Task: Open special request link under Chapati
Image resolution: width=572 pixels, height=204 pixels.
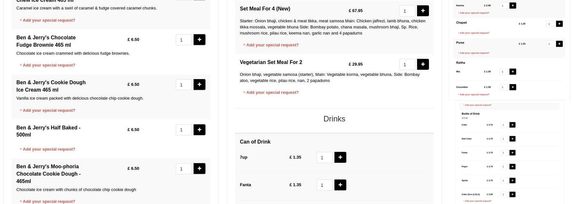Action: click(x=474, y=33)
